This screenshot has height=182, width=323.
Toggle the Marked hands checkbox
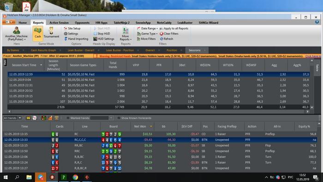click(68, 118)
